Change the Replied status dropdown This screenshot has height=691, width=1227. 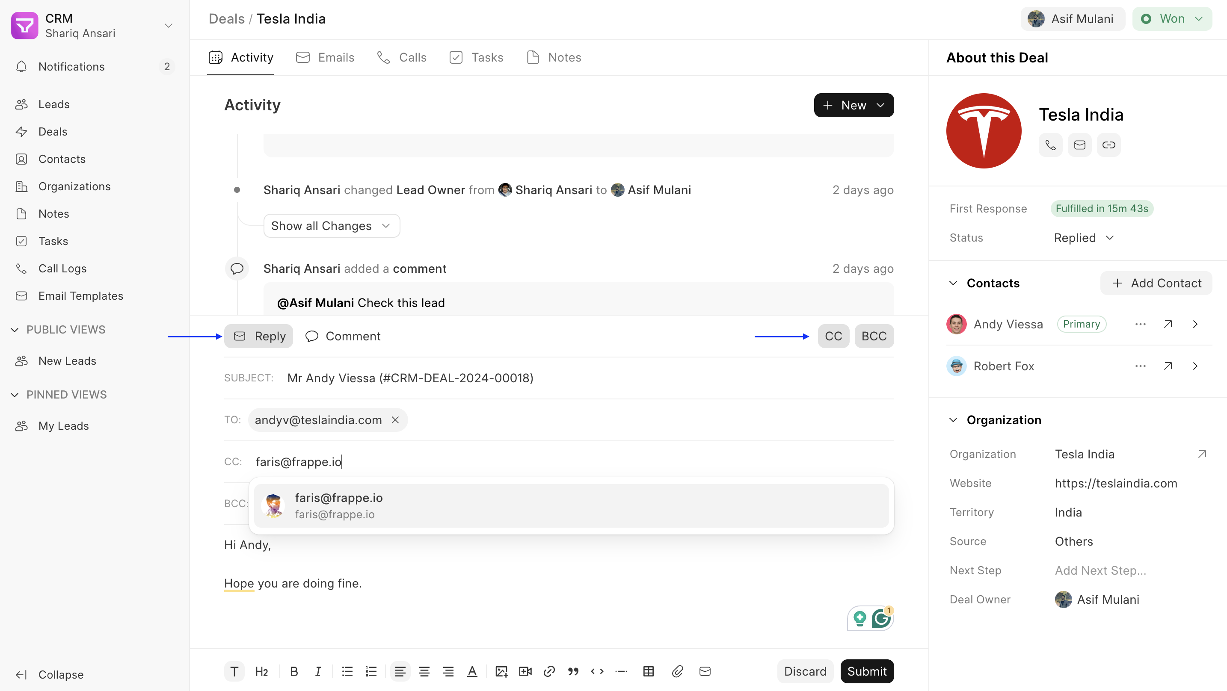[1084, 238]
